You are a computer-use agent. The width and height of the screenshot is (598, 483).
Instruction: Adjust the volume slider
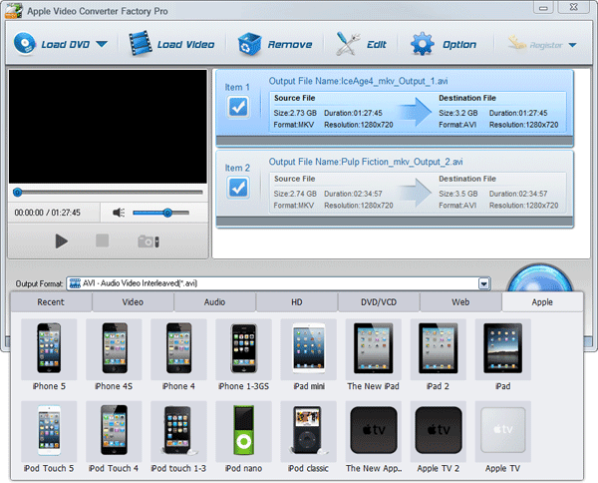pos(160,213)
